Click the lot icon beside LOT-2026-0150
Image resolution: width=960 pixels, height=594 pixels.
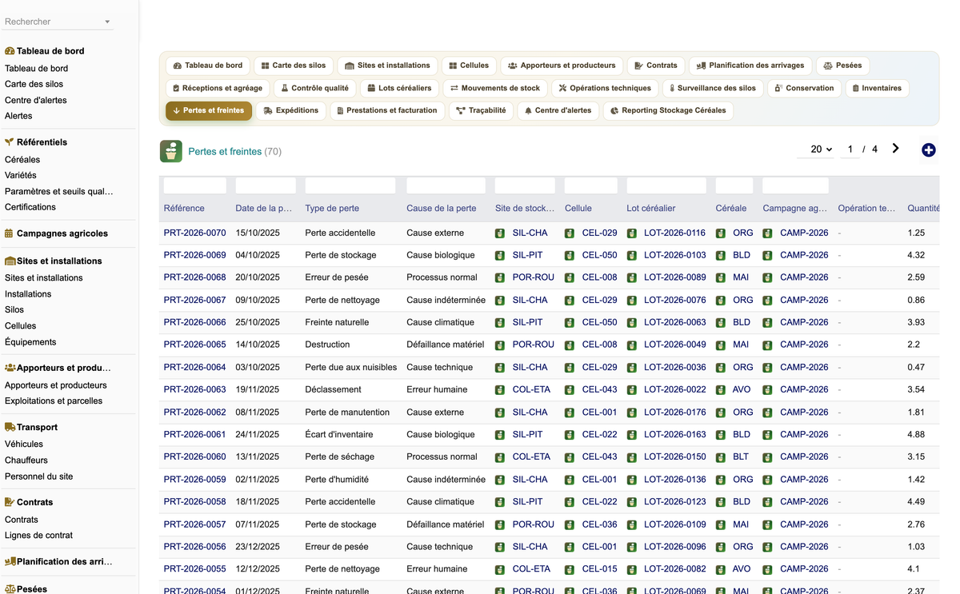click(x=632, y=456)
